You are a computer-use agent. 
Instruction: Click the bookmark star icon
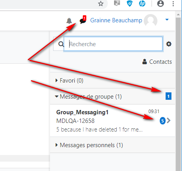[x=101, y=4]
